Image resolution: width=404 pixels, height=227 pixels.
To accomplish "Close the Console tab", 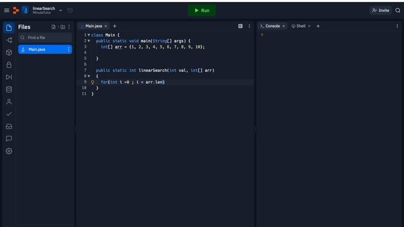I will (x=283, y=26).
